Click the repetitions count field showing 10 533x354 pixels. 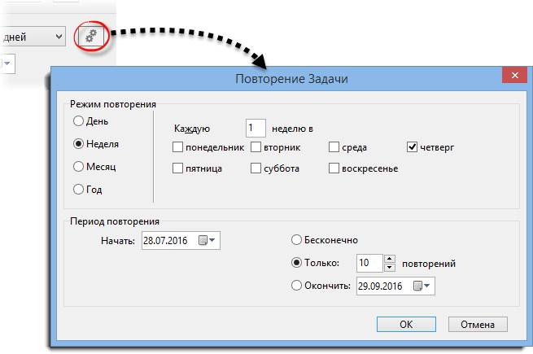coord(369,263)
